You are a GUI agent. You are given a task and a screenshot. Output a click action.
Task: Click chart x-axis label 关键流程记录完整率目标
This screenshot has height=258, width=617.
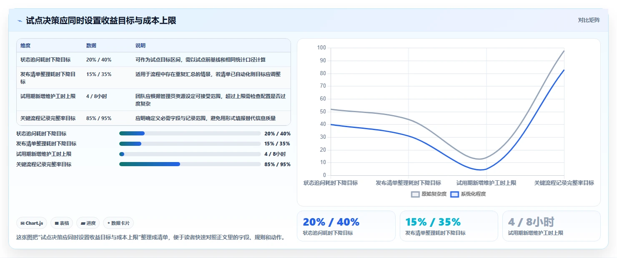(564, 183)
